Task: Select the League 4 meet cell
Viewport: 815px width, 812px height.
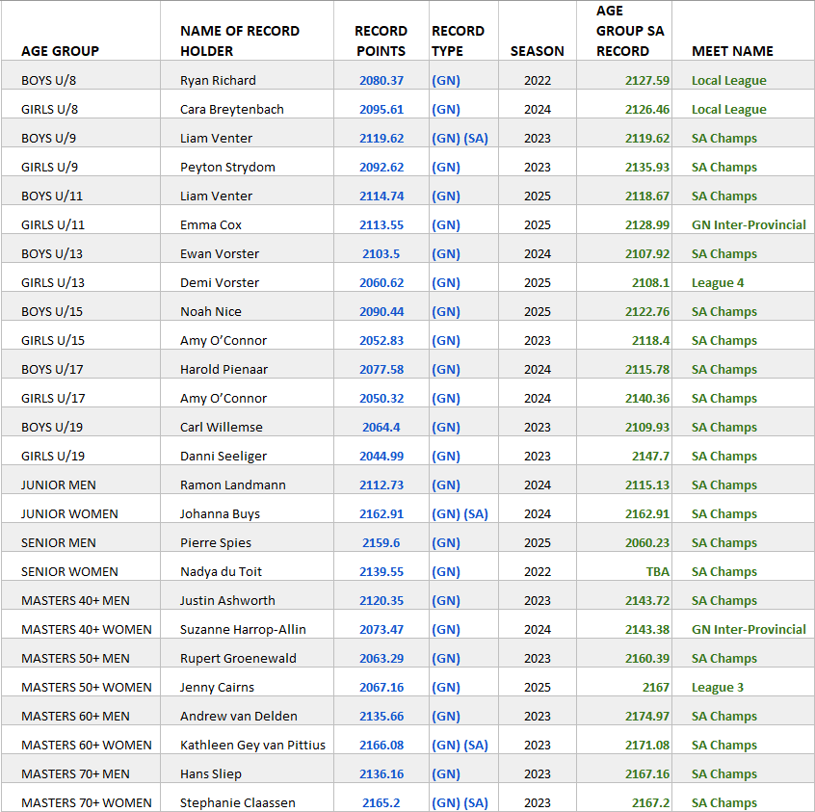Action: coord(718,283)
